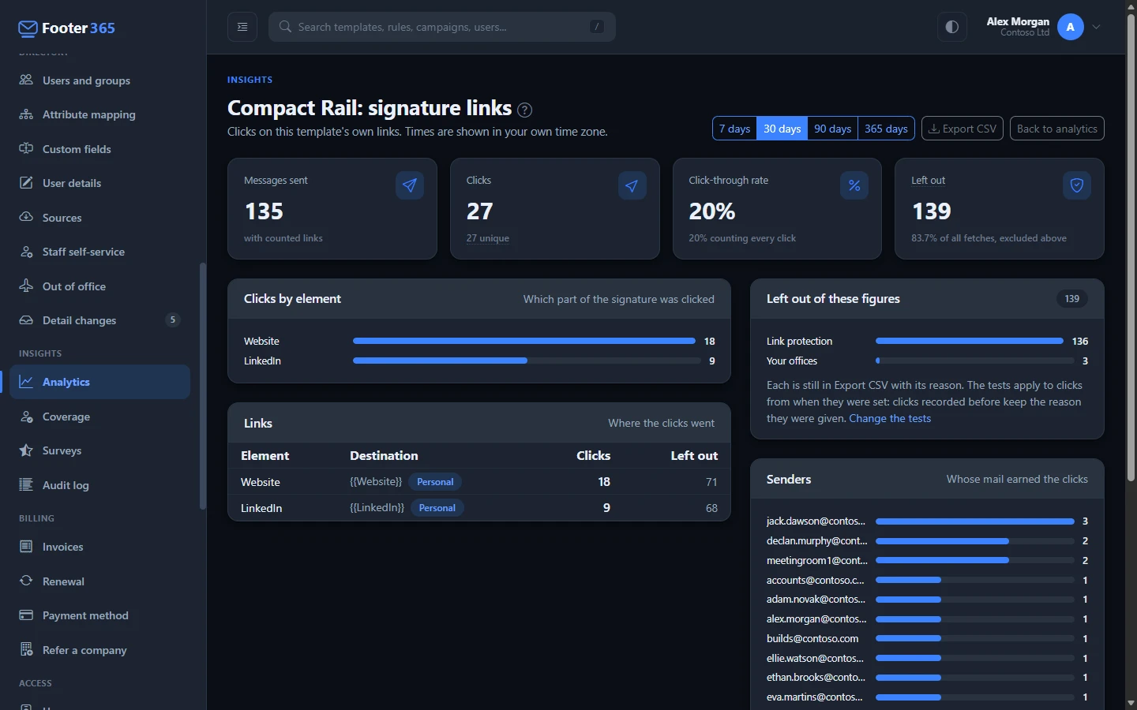Click sender meetingroom1@cont...

816,560
